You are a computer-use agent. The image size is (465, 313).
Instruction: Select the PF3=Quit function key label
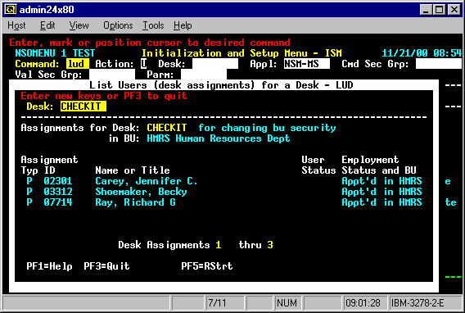tap(106, 266)
